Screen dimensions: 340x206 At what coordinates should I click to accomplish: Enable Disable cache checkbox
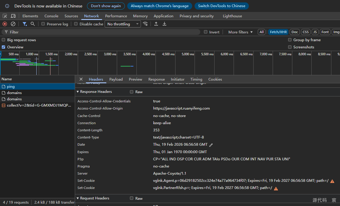coord(76,24)
